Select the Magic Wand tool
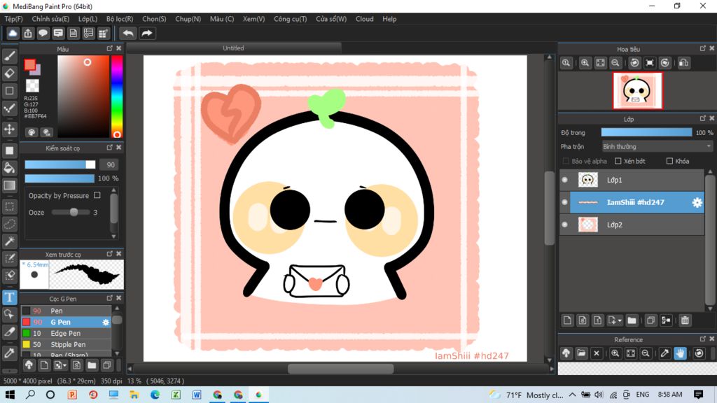Image resolution: width=717 pixels, height=403 pixels. (x=10, y=241)
